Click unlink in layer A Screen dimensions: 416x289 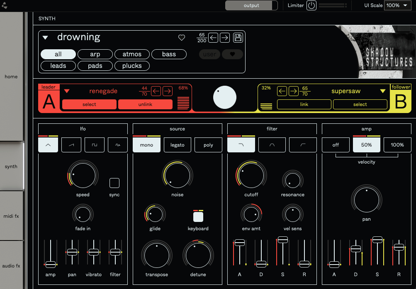coord(145,104)
